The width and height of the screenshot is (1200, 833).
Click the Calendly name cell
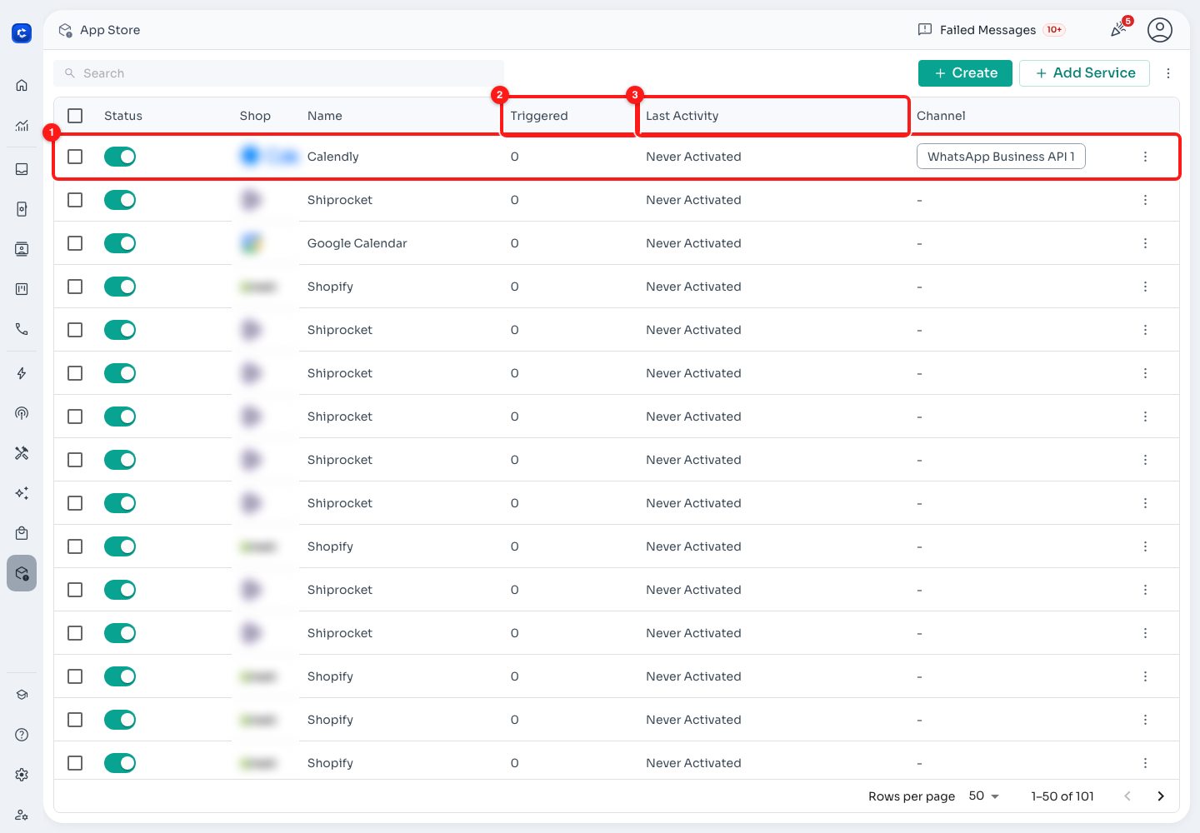point(332,157)
